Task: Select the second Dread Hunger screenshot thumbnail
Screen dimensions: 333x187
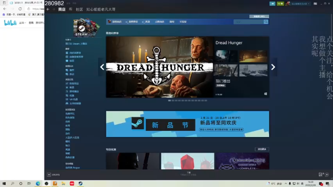Action: pyautogui.click(x=253, y=56)
